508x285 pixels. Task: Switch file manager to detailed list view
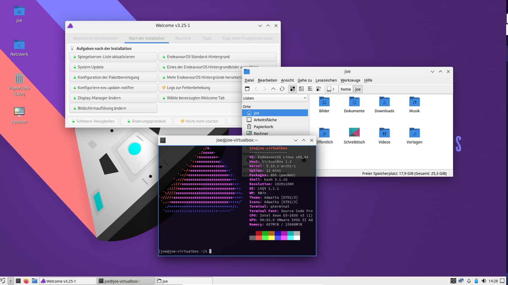click(319, 89)
